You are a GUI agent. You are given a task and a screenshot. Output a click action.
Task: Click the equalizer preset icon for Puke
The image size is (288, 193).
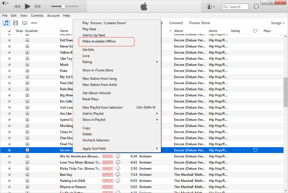(27, 71)
